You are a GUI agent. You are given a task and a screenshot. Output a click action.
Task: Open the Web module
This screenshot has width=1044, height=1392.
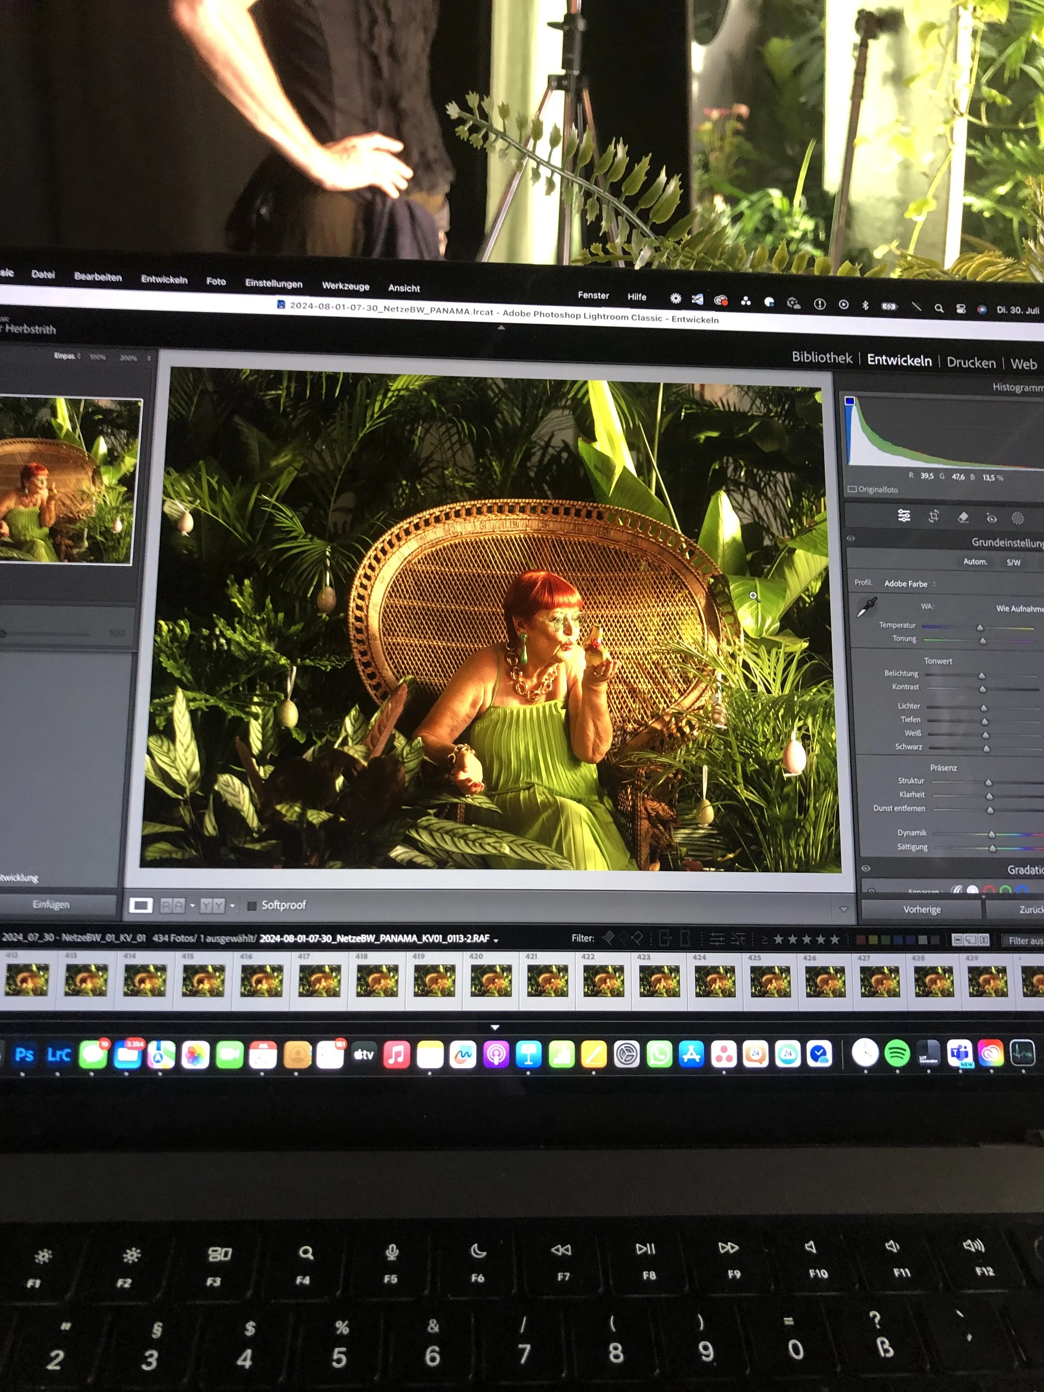[x=1024, y=364]
